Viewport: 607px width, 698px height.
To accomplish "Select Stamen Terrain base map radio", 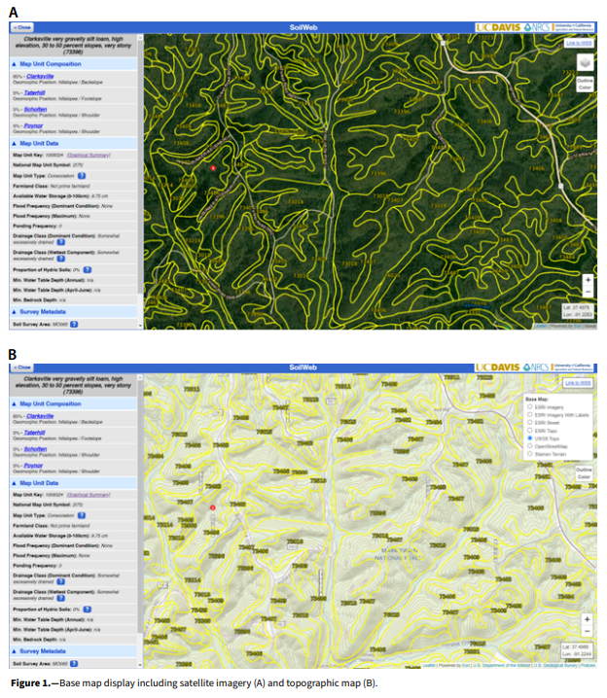I will [x=530, y=454].
